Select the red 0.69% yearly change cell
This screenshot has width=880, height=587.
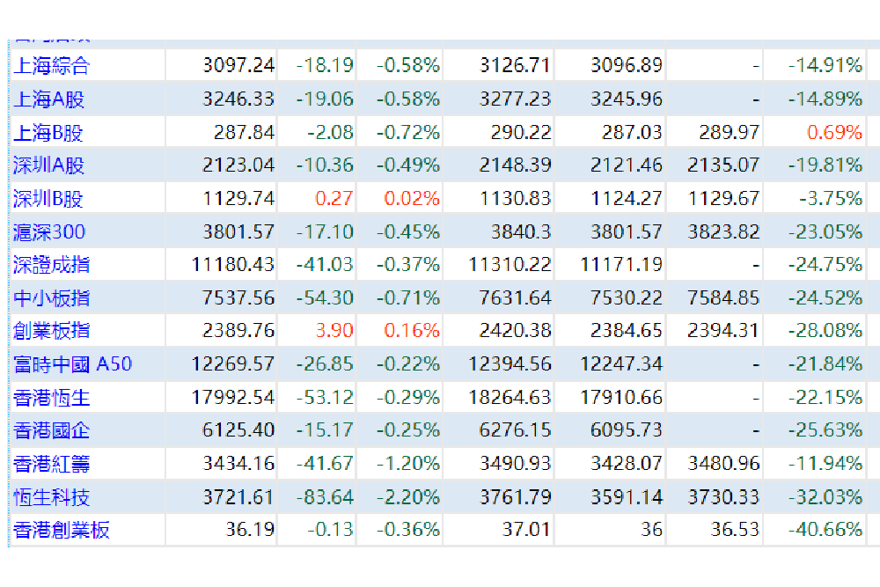(x=834, y=132)
